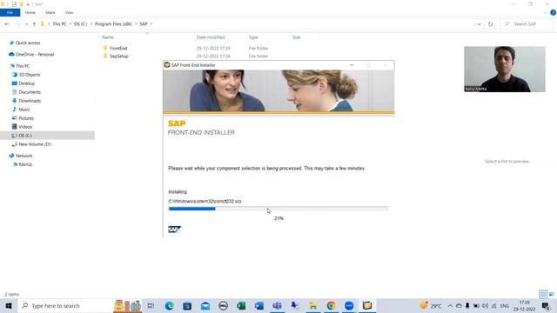Open File Explorer help question mark icon

coord(553,12)
